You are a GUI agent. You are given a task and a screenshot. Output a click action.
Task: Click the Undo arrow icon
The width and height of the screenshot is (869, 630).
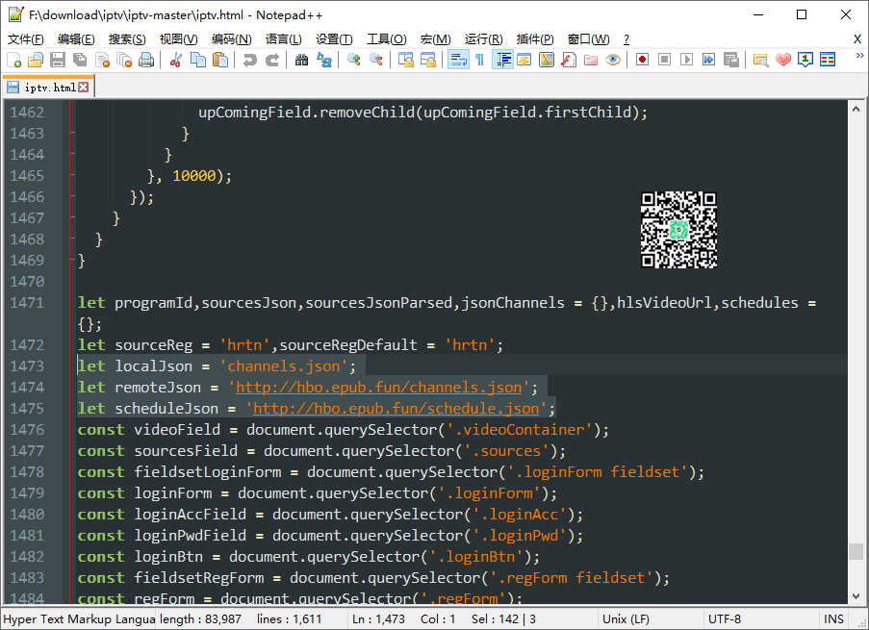click(x=250, y=60)
